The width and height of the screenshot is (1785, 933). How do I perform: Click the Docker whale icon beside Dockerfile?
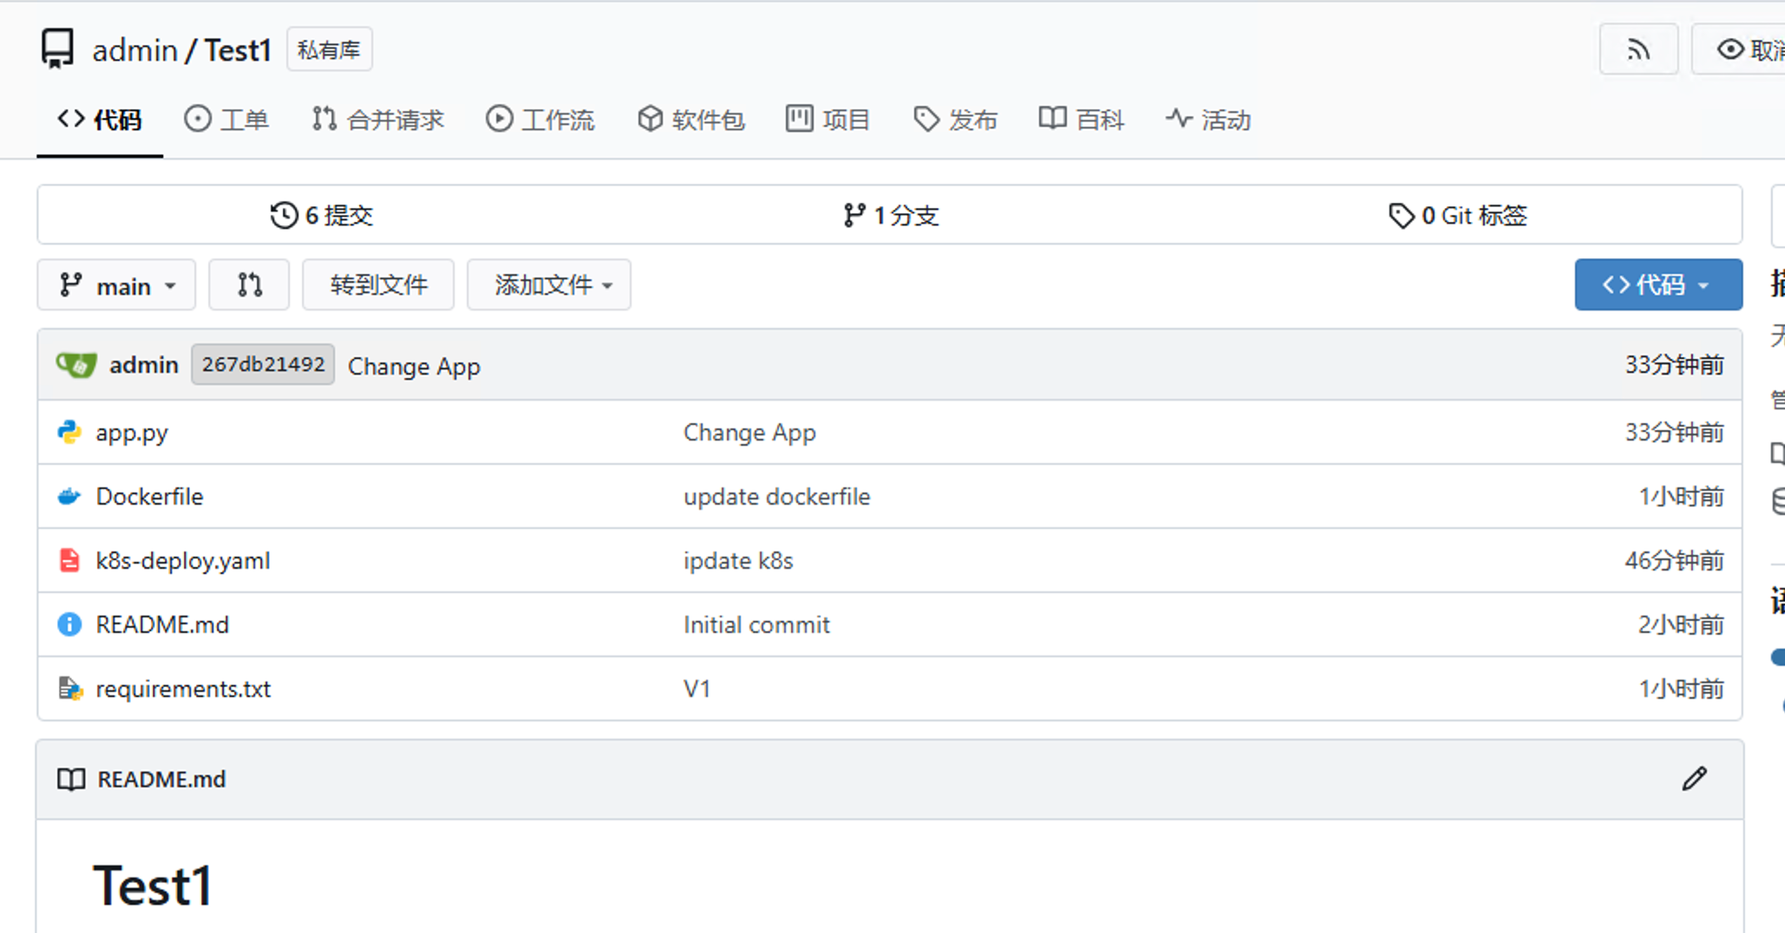coord(69,496)
